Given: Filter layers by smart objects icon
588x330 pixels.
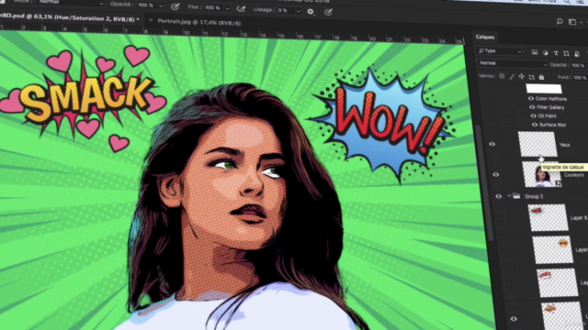Looking at the screenshot, I should tap(577, 54).
